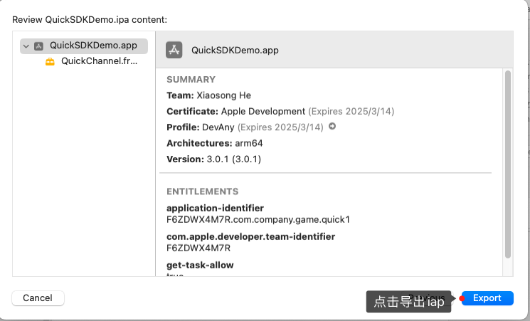Click the app icon beside QuickSDKDemo.app sidebar row

point(38,46)
